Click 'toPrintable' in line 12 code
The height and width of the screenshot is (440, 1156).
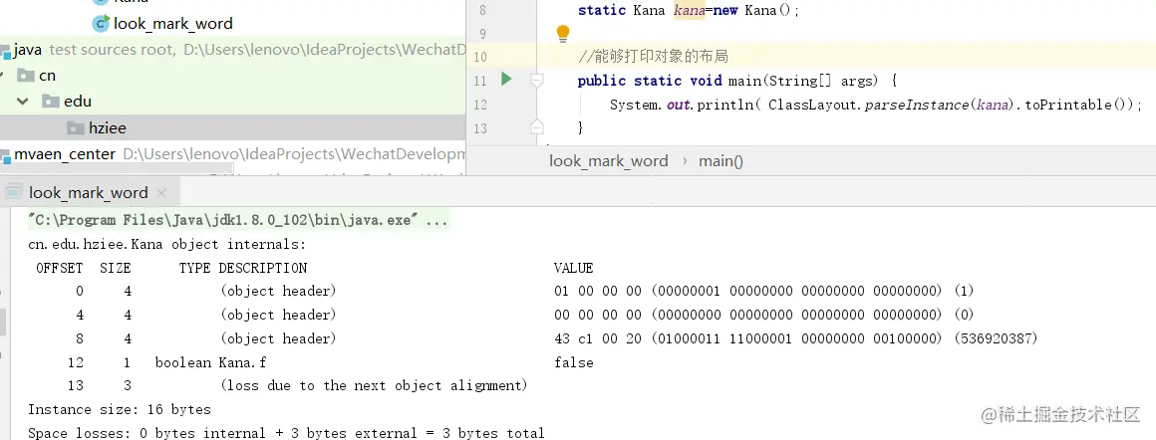(1070, 105)
